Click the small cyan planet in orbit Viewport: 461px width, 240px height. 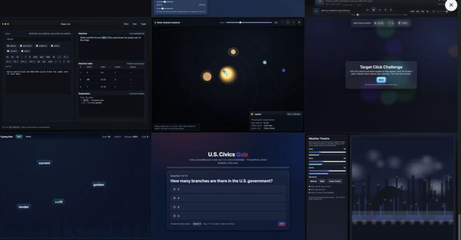click(x=265, y=62)
